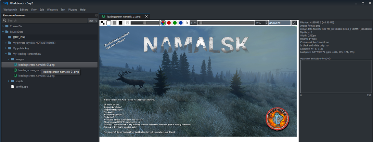This screenshot has height=142, width=373.
Task: Select the CurrentDir folder row
Action: pos(50,26)
